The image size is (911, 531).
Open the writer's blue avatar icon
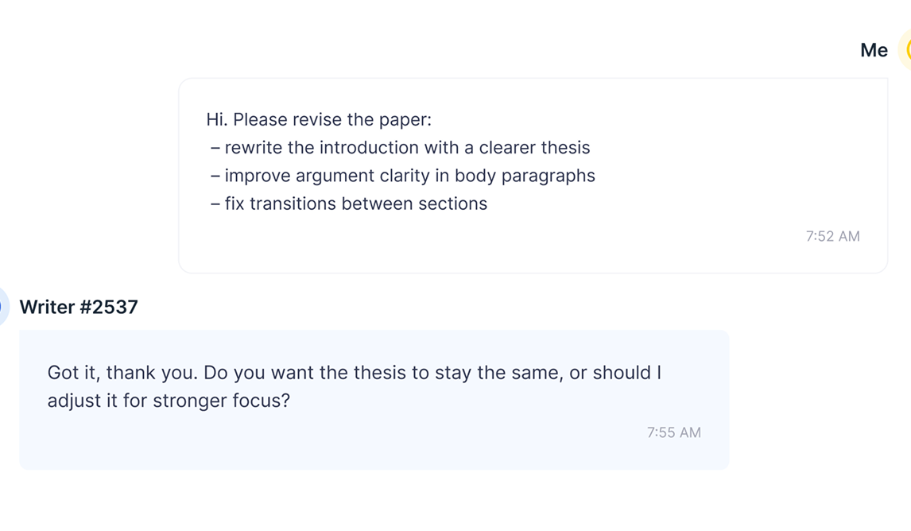tap(4, 307)
